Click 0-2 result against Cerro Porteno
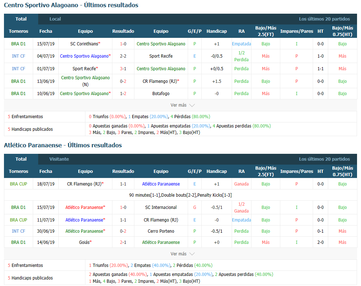361x286 pixels. pyautogui.click(x=123, y=231)
